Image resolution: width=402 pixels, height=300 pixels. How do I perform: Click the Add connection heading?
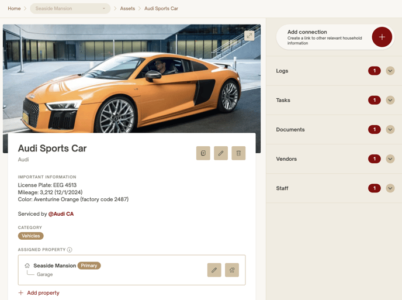pyautogui.click(x=307, y=32)
